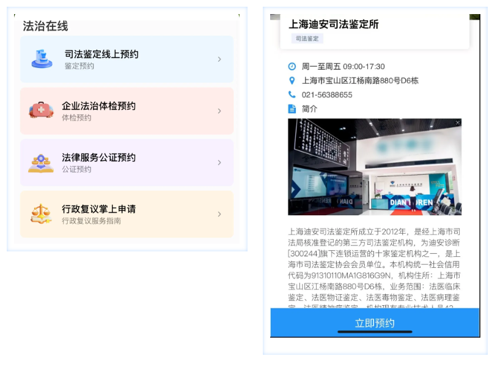
Task: Open the 企业法治体检预约 chevron arrow
Action: pos(219,111)
